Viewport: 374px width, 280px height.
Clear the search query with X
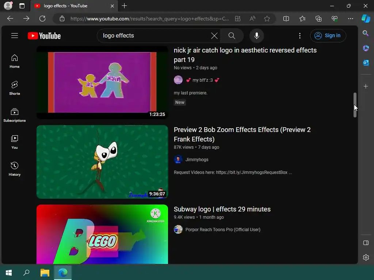(x=214, y=36)
